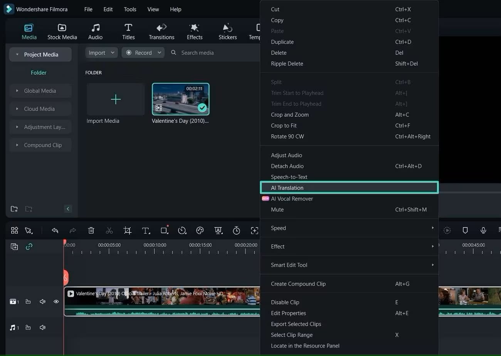Open the Stickers tab
Screen dimensions: 501x356
click(x=228, y=32)
